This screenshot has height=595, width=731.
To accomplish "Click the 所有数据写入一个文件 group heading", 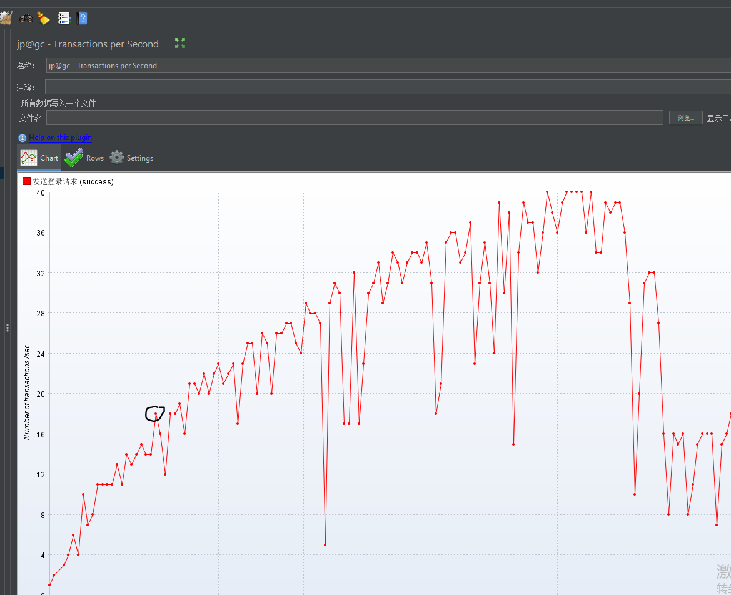I will (58, 103).
